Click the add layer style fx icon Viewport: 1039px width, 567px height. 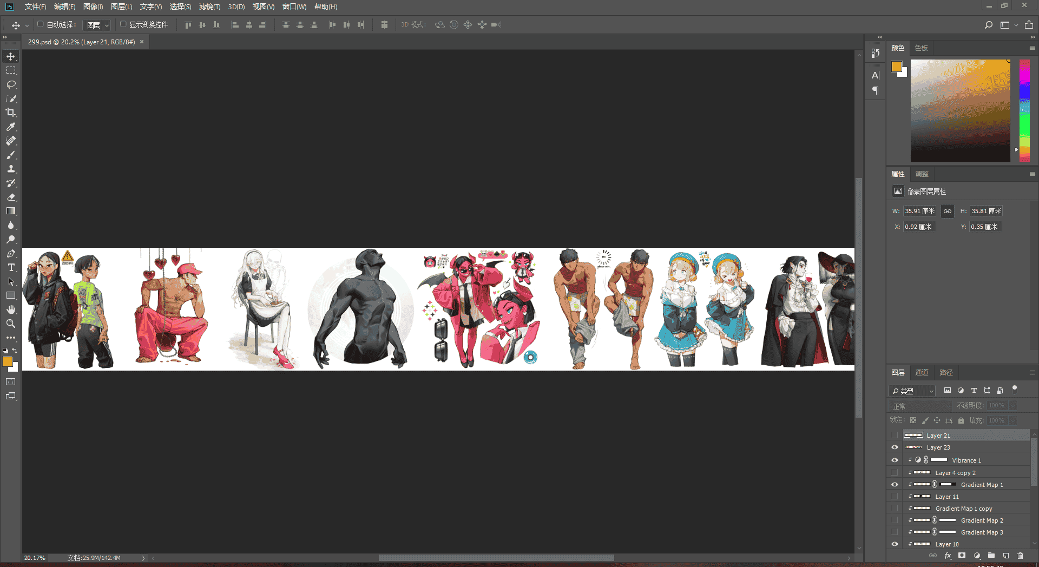(948, 556)
